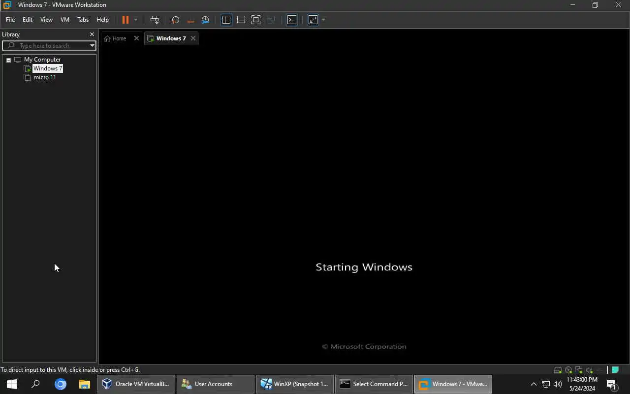Click the network adapter device status icon

point(579,370)
